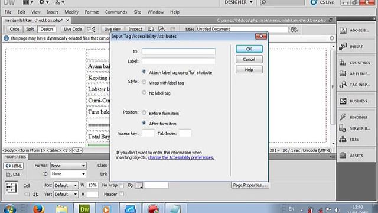This screenshot has width=378, height=213.
Task: Click the merge cells icon in Properties
Action: point(27,195)
